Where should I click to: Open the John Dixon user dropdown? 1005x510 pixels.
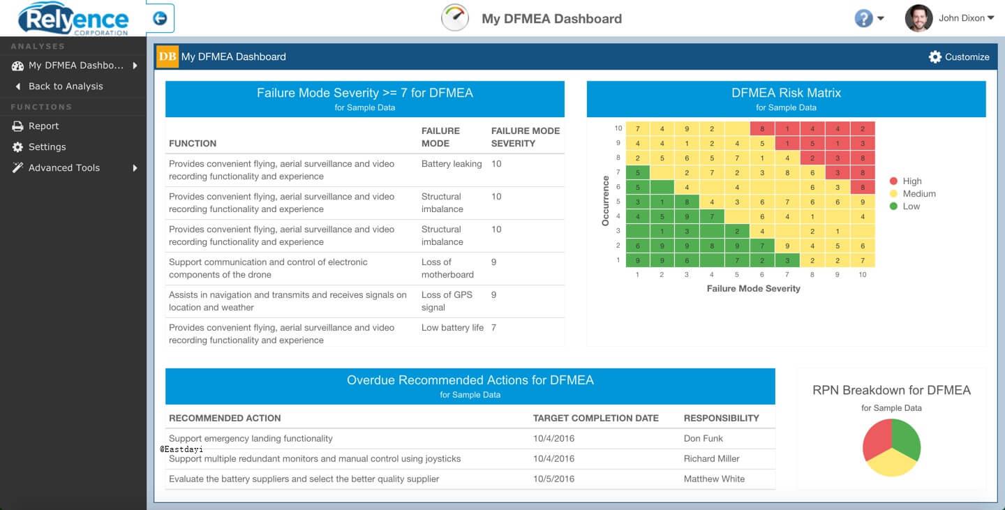(x=966, y=18)
